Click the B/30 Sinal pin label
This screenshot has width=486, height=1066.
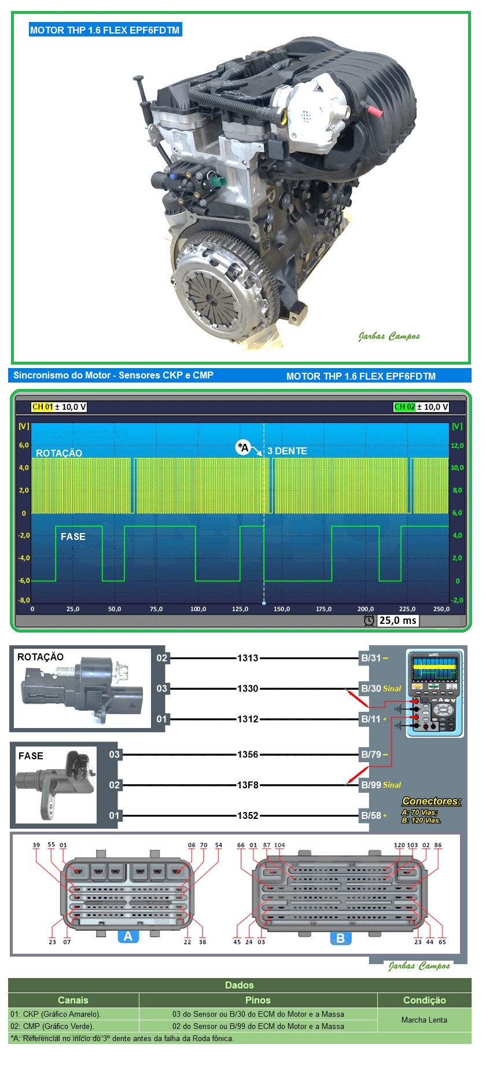[381, 689]
